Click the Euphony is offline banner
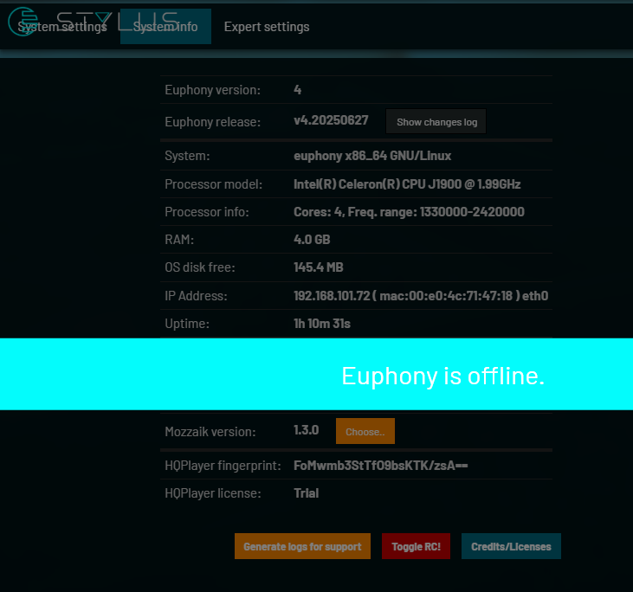 [x=317, y=374]
